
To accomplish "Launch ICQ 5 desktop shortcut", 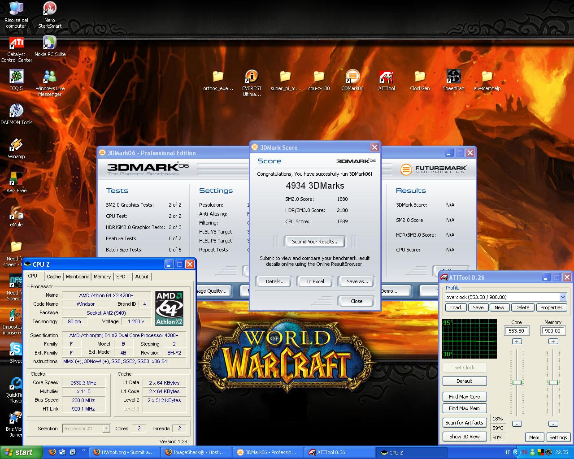I will point(17,81).
